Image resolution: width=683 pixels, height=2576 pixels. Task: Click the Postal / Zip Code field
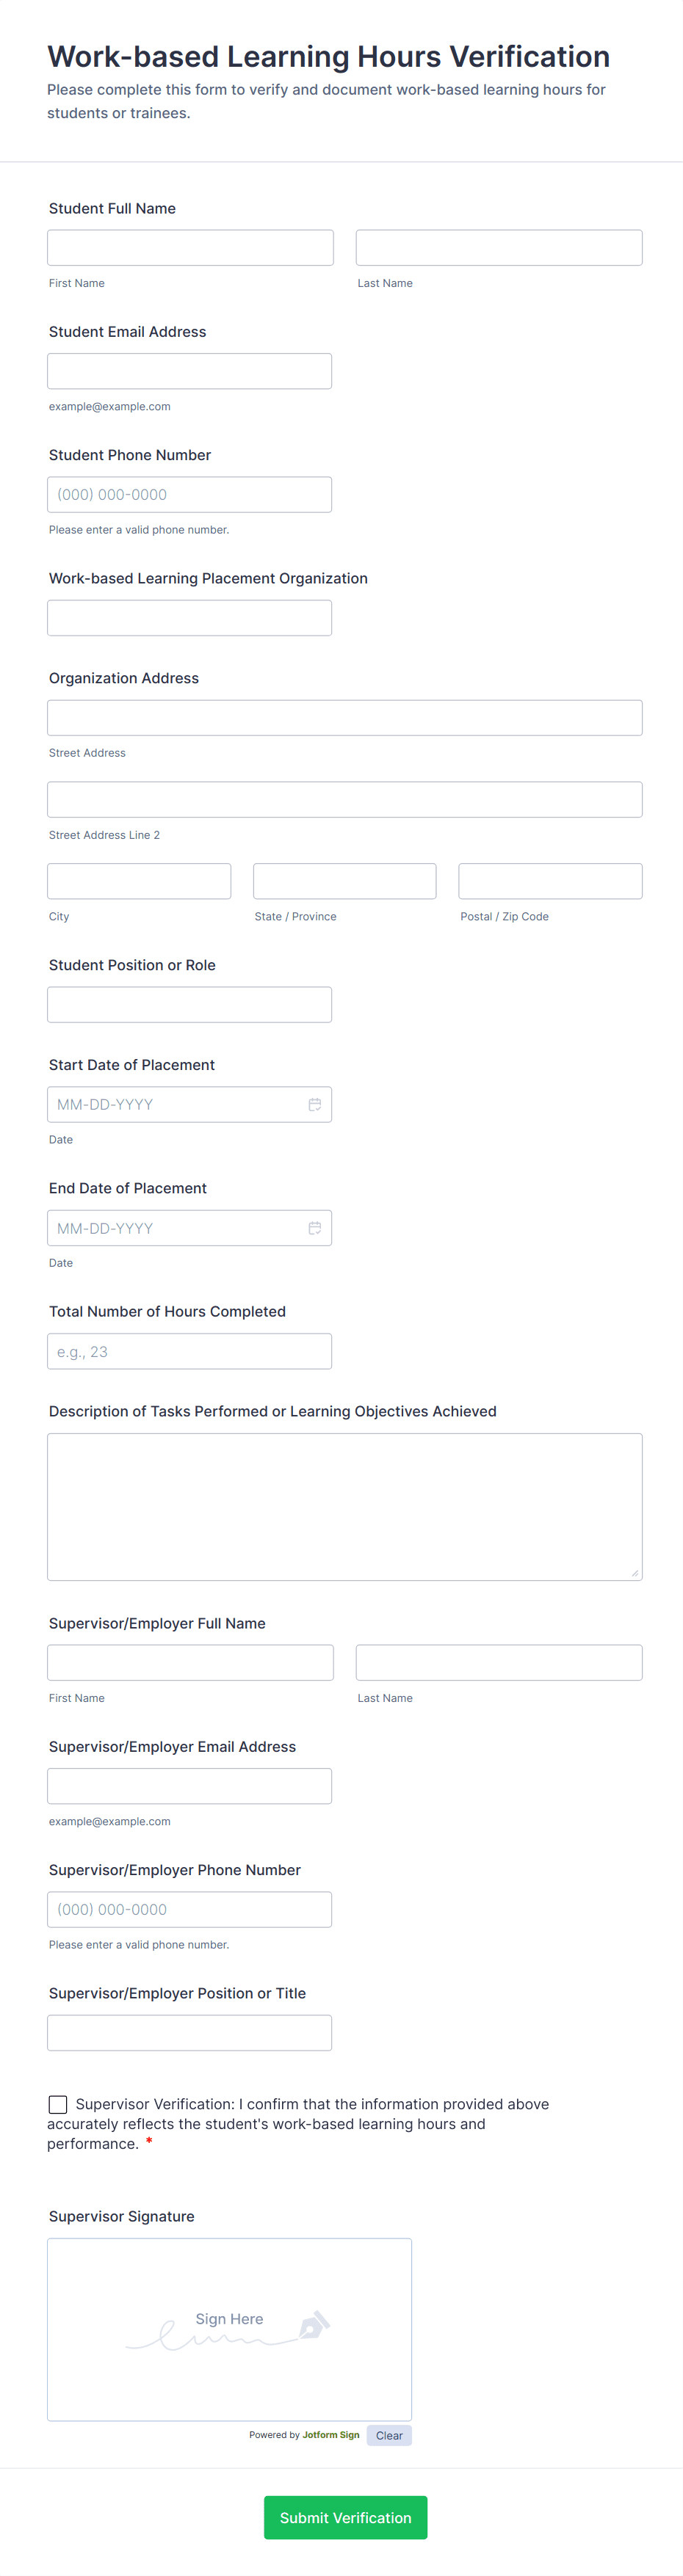[x=550, y=881]
